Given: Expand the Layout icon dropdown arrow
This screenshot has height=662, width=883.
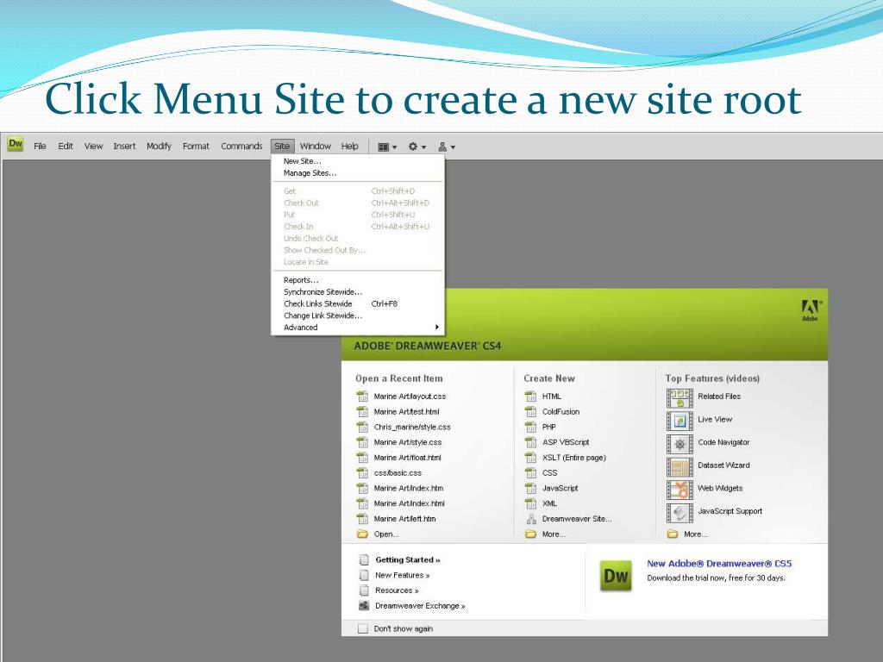Looking at the screenshot, I should [x=394, y=147].
